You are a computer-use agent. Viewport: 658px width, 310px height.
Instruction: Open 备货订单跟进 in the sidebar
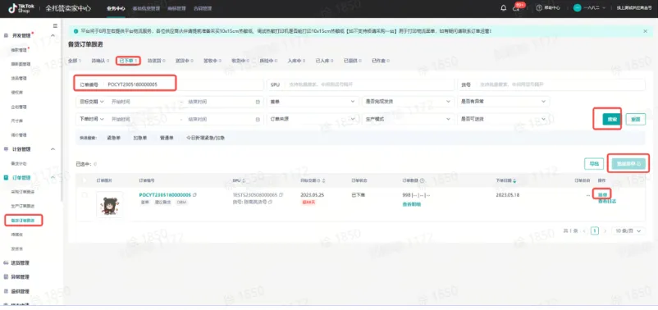click(x=23, y=221)
